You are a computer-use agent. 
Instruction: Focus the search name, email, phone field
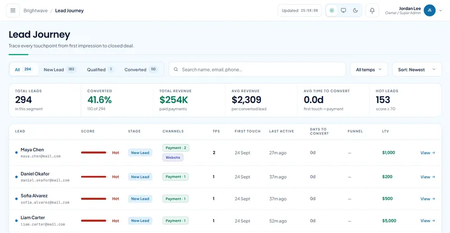pos(257,70)
